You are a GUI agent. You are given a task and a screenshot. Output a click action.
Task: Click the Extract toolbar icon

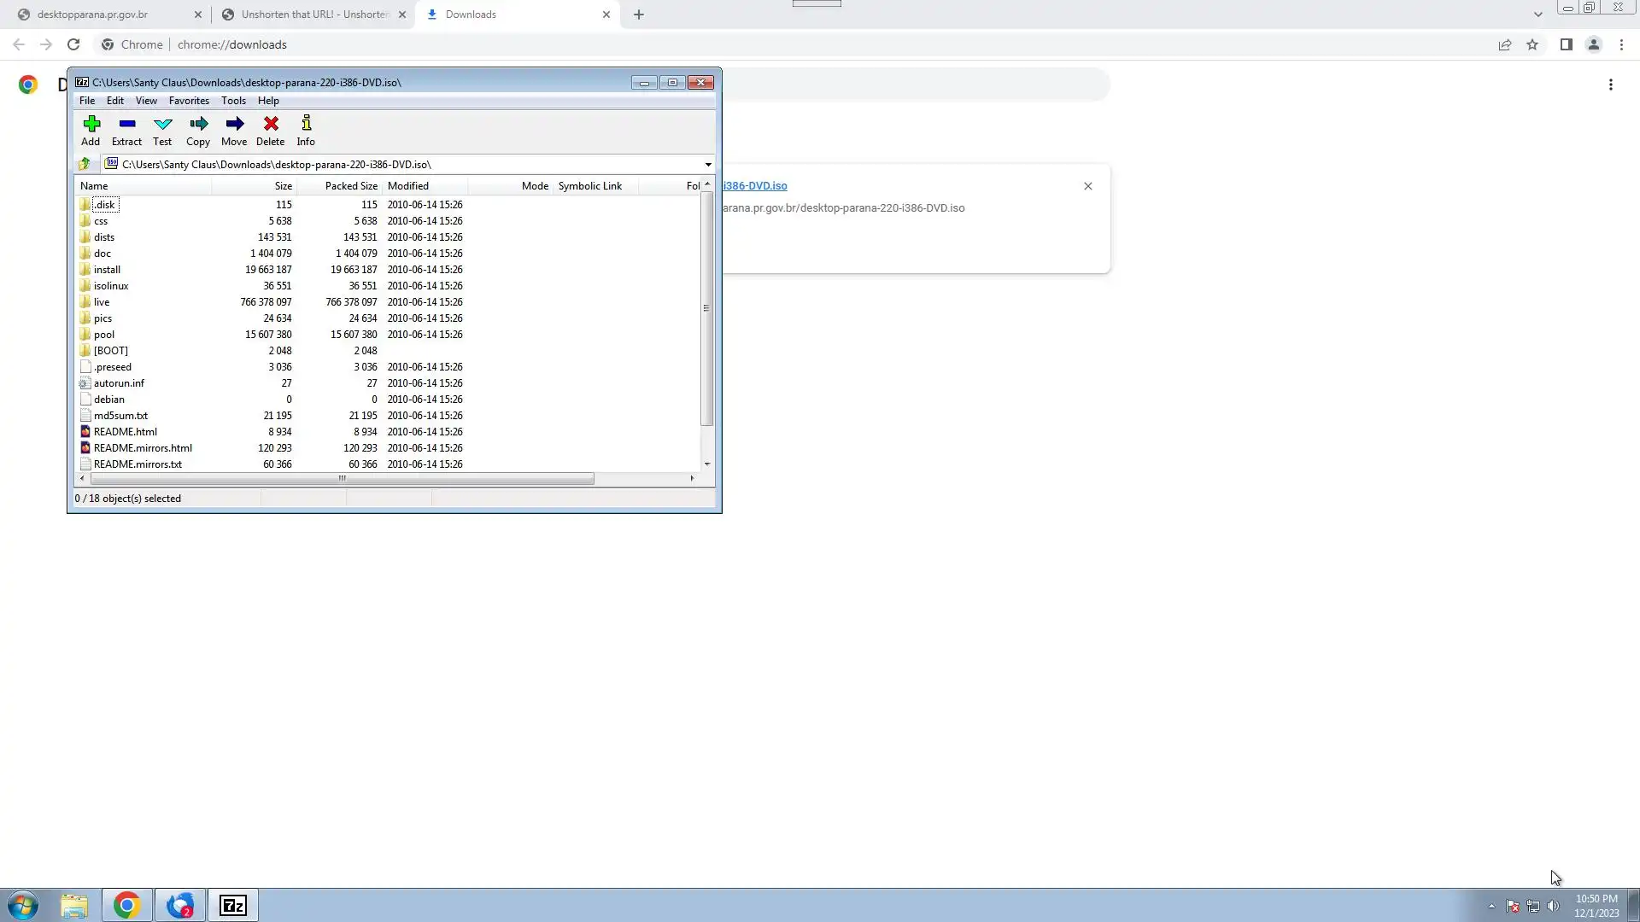pos(126,130)
